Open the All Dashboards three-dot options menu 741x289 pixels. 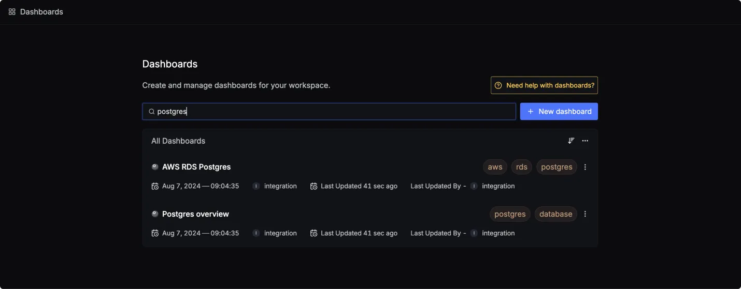(585, 141)
